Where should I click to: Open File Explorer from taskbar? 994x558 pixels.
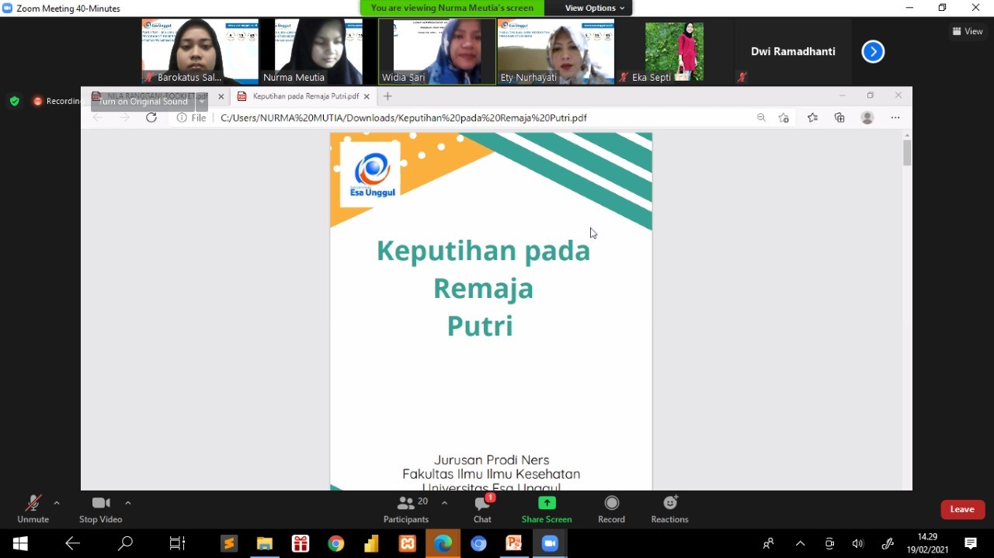click(x=265, y=543)
